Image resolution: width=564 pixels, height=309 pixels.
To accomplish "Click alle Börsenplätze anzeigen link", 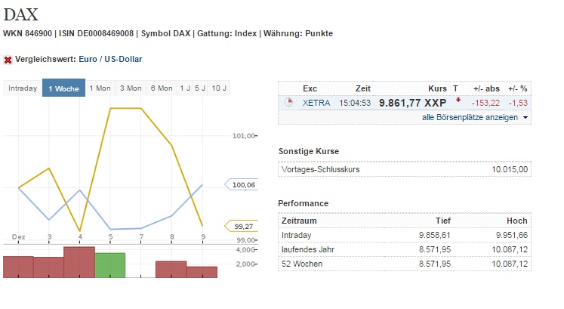I will pos(470,118).
